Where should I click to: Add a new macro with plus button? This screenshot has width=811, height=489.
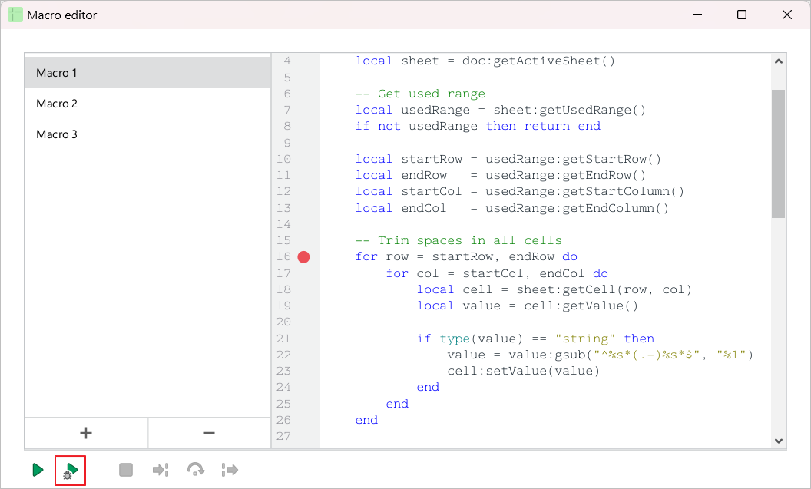[86, 433]
